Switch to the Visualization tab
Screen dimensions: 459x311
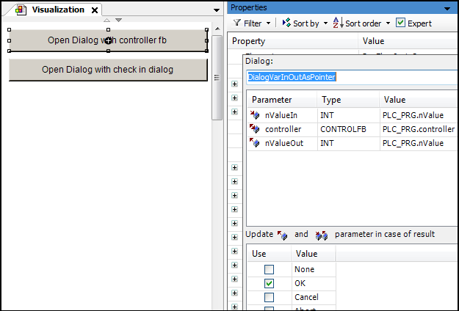57,10
